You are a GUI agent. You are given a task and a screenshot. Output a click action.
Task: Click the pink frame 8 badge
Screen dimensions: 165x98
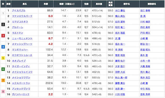pyautogui.click(x=3, y=92)
